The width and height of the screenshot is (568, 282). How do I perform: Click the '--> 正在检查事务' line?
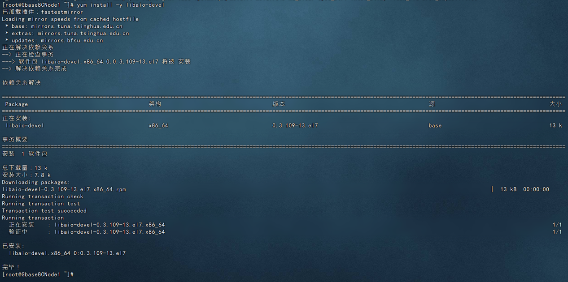pyautogui.click(x=28, y=55)
